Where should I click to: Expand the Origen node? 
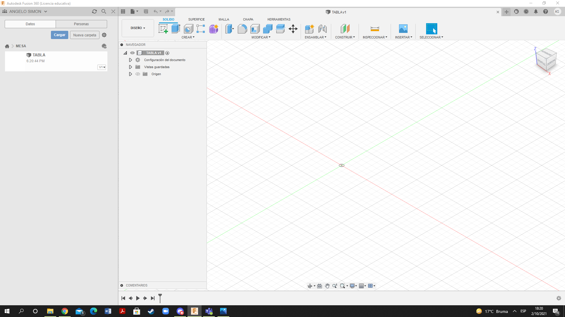[x=130, y=74]
